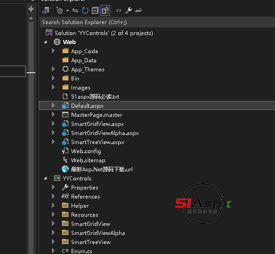Open Properties via the wrench icon
Screen dimensions: 275x254
tap(129, 10)
